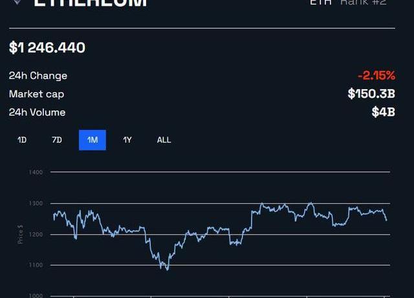
Task: Switch to the 7D time range
Action: click(57, 140)
